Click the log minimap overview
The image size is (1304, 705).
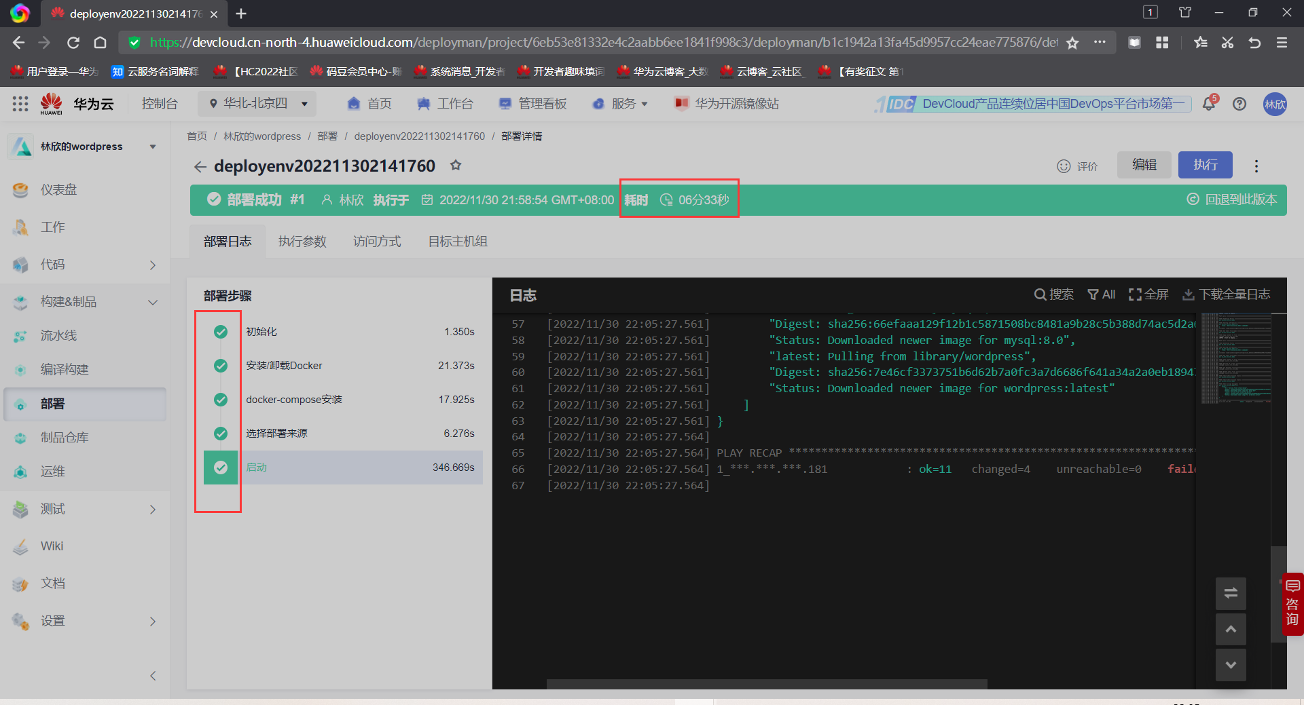[1236, 358]
